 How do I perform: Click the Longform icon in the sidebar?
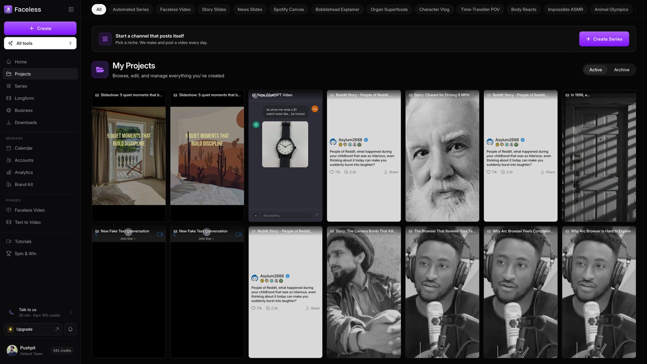(9, 98)
